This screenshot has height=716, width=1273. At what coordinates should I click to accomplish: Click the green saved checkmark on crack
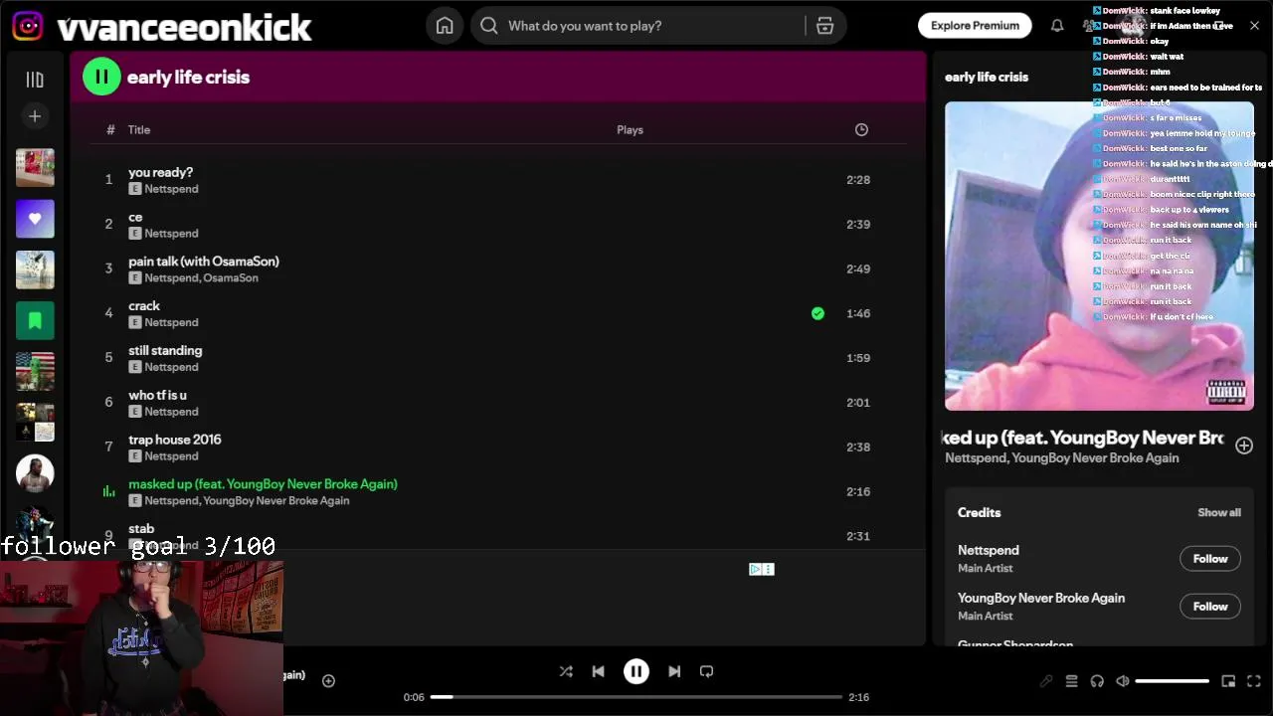[818, 313]
